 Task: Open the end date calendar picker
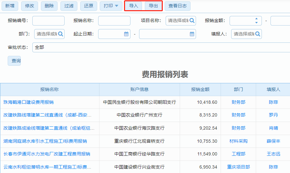point(192,34)
